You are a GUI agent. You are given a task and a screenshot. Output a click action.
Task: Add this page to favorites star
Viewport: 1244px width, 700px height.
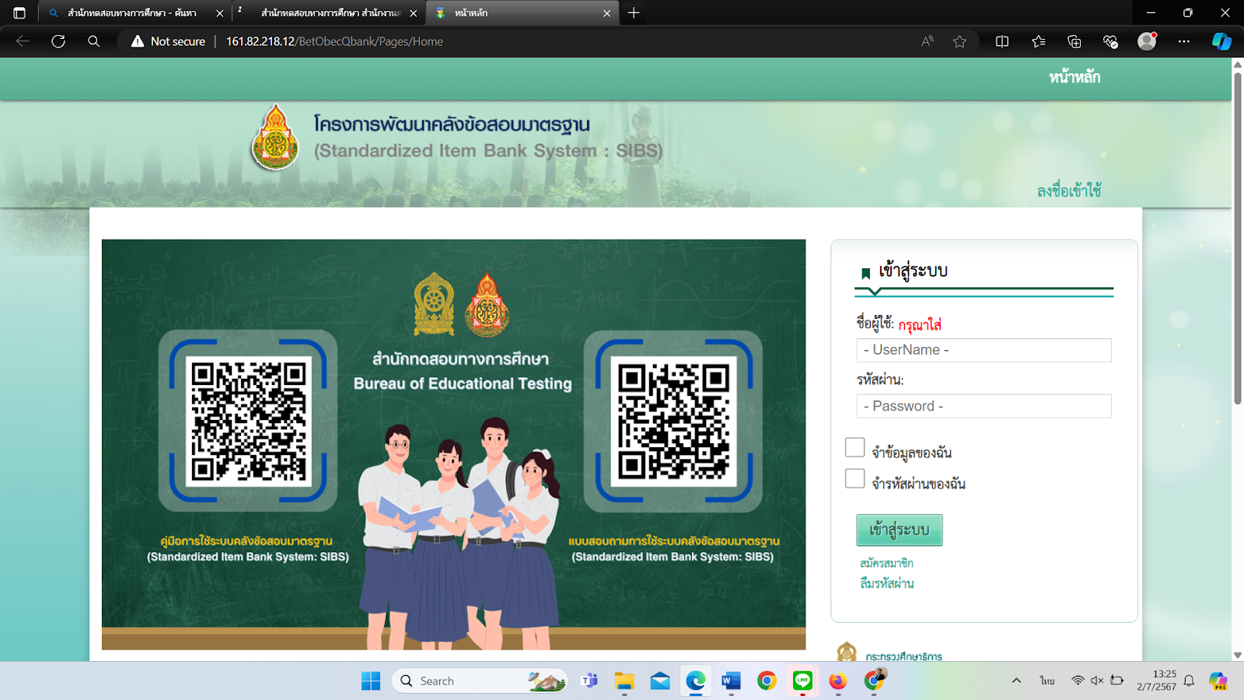tap(960, 41)
